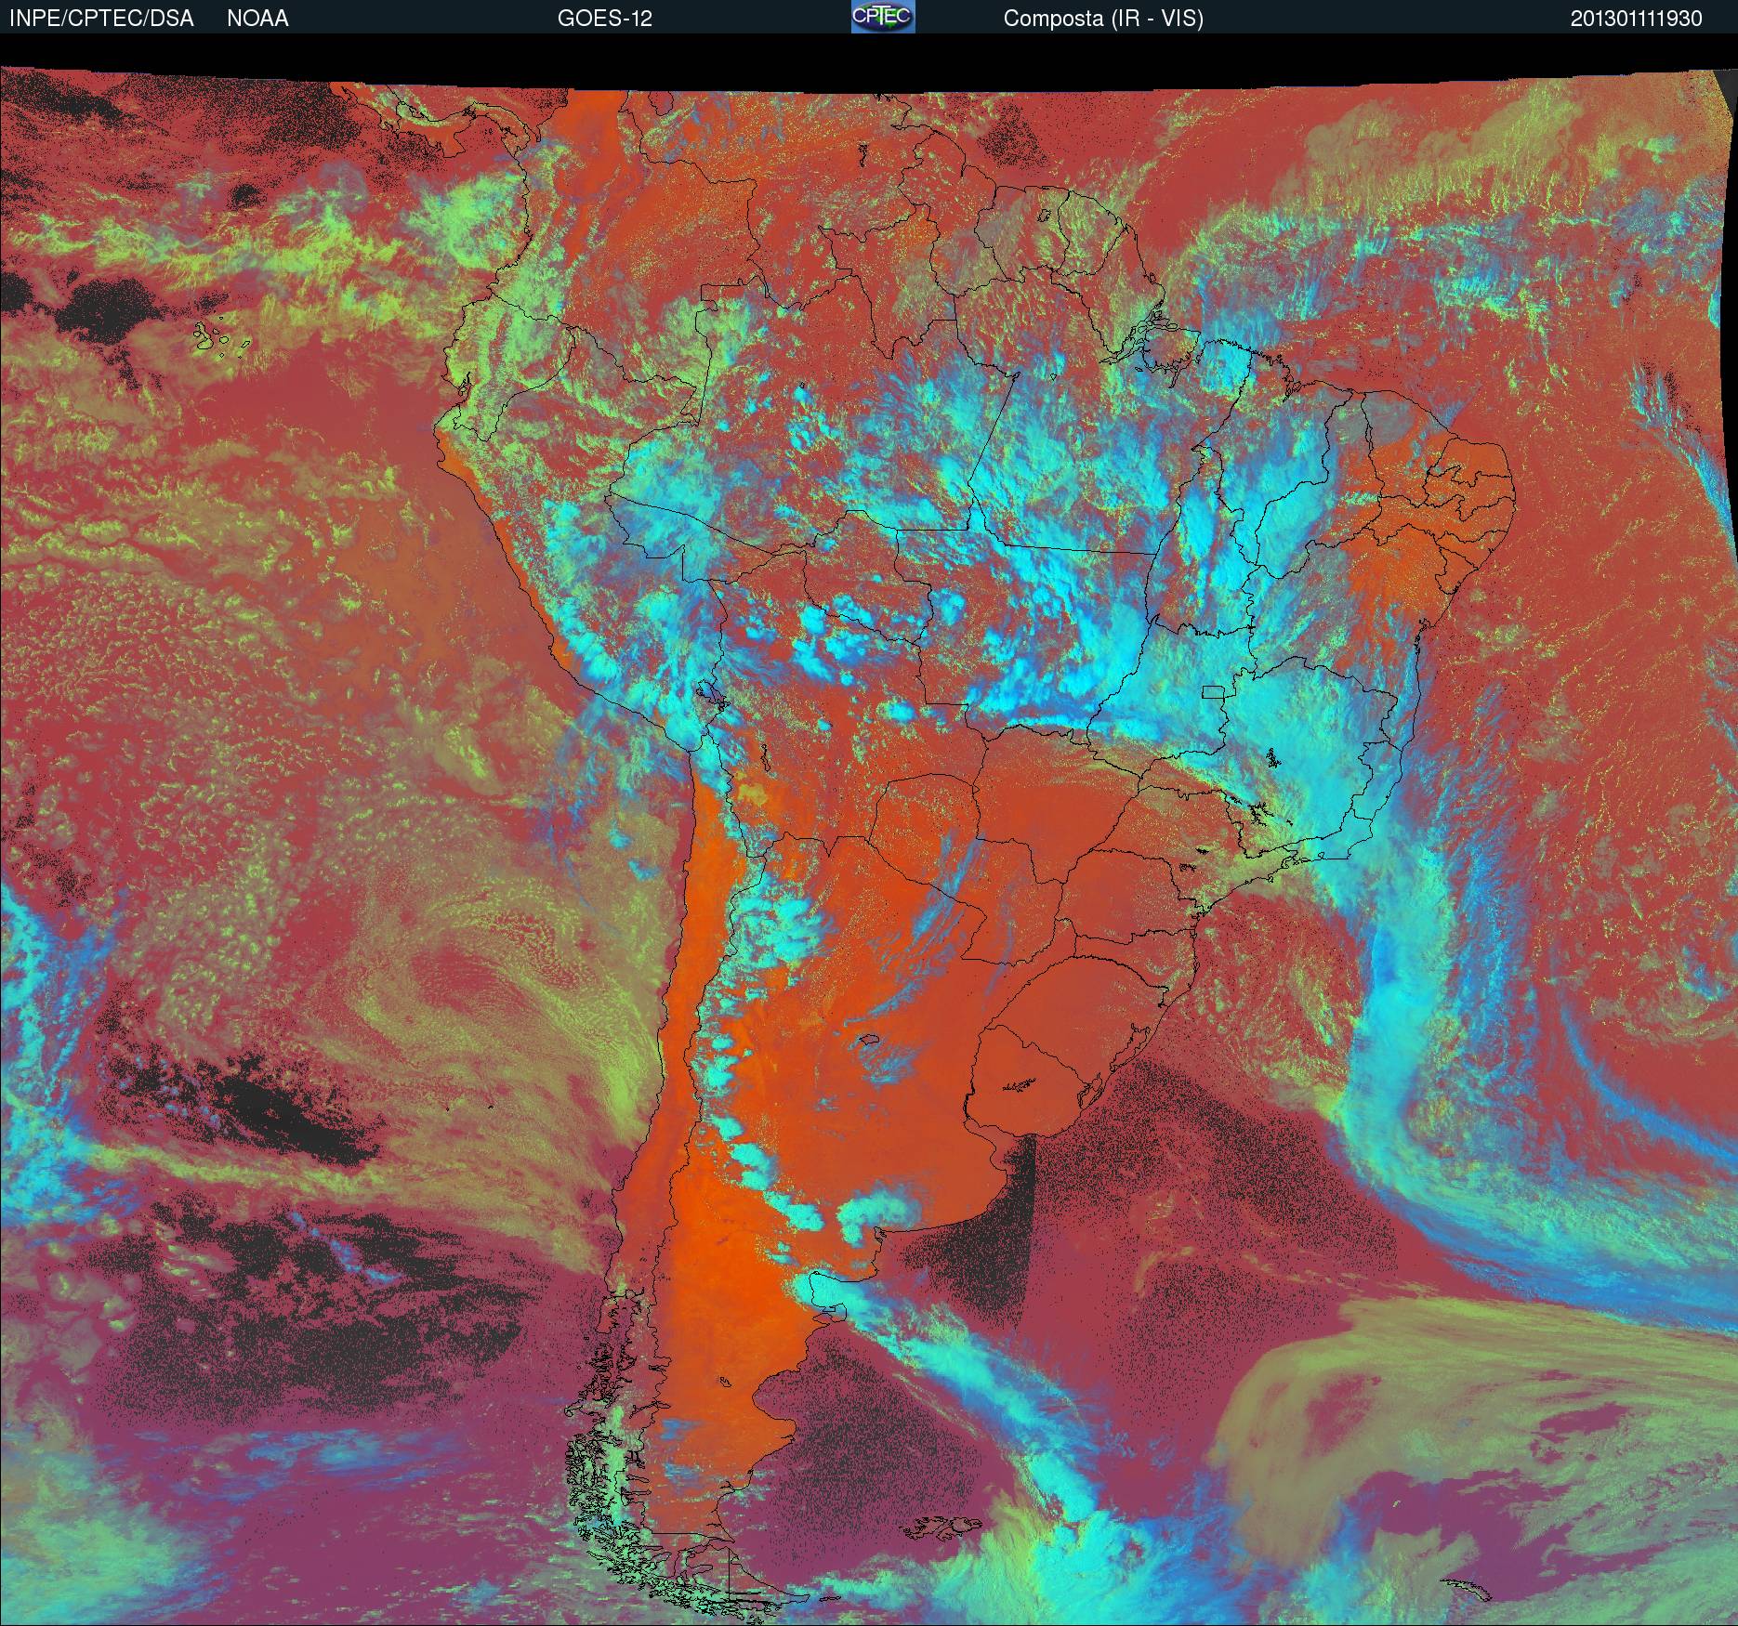Click the INPE/CPTEC/DSA header text
Viewport: 1738px width, 1626px height.
(101, 19)
